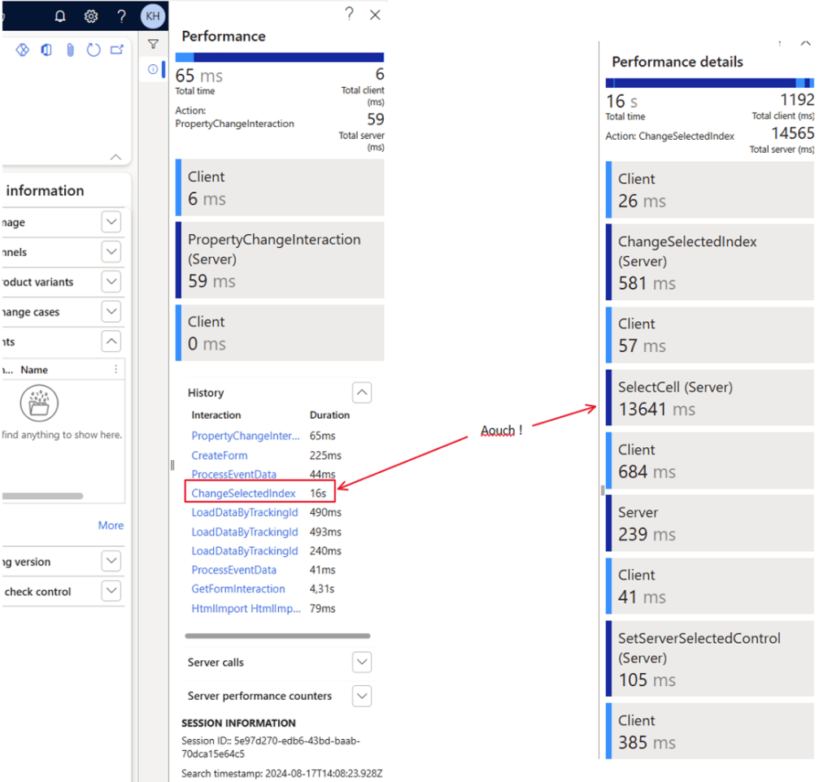Click the Total time progress bar
This screenshot has height=782, width=832.
(x=280, y=57)
